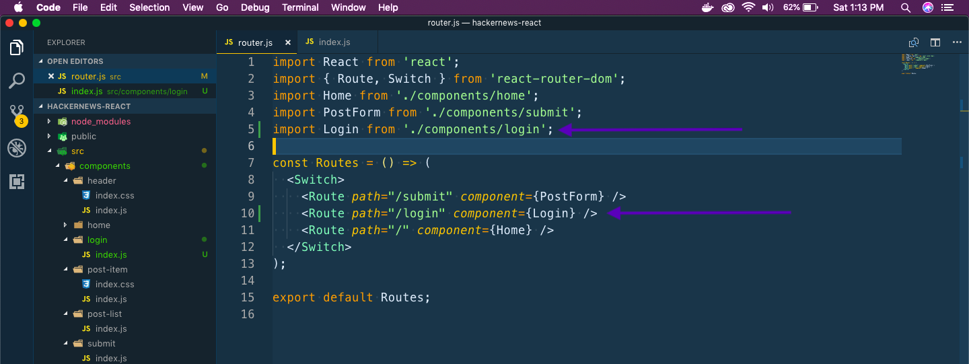Open changes icon in editor title bar
The height and width of the screenshot is (364, 969).
[914, 42]
